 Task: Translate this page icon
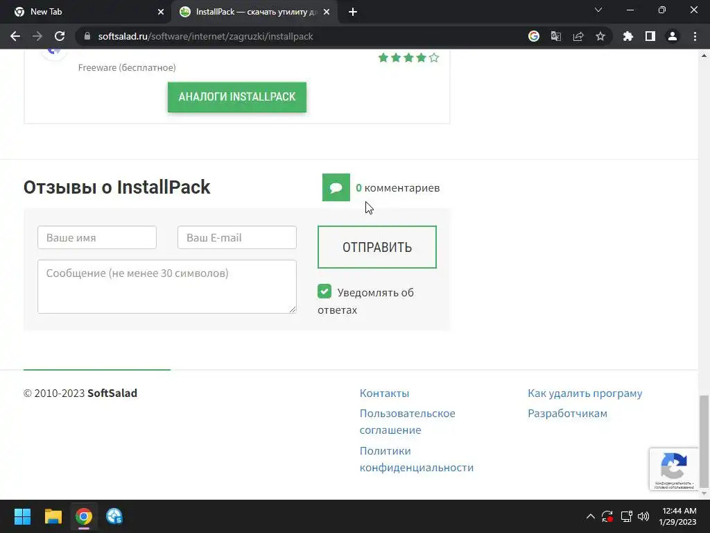(556, 36)
